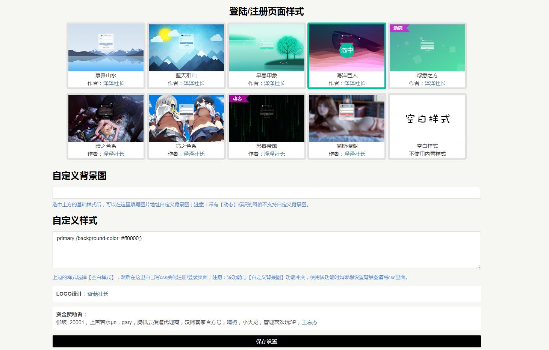Open sponsor link 晴栀
Viewport: 549px width, 350px height.
pyautogui.click(x=232, y=322)
